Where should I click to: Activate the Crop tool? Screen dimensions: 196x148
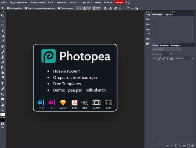coord(3,36)
